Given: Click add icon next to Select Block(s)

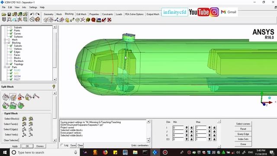Looking at the screenshot, I should 24,119.
